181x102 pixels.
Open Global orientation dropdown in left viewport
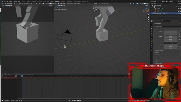coord(20,3)
